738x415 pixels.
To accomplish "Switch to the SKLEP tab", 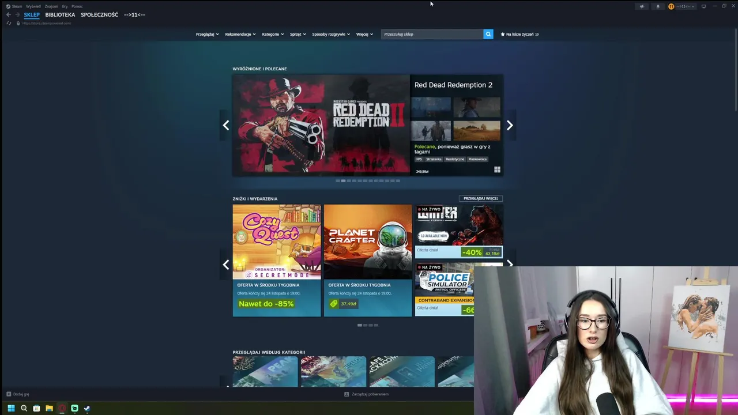I will (x=32, y=14).
